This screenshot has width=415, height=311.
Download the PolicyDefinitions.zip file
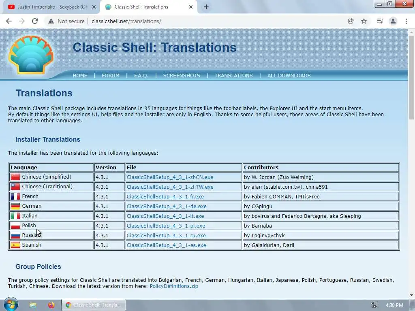click(174, 286)
